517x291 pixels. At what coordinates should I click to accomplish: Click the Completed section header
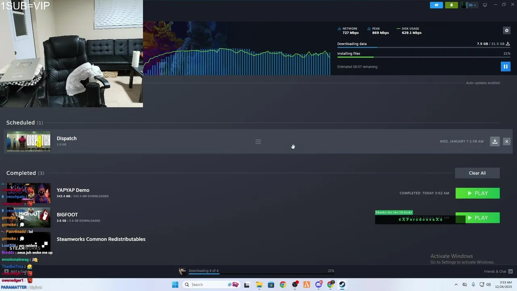[25, 173]
